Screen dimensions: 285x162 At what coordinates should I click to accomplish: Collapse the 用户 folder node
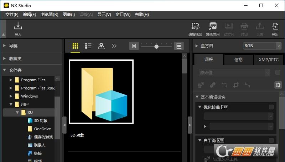11,104
